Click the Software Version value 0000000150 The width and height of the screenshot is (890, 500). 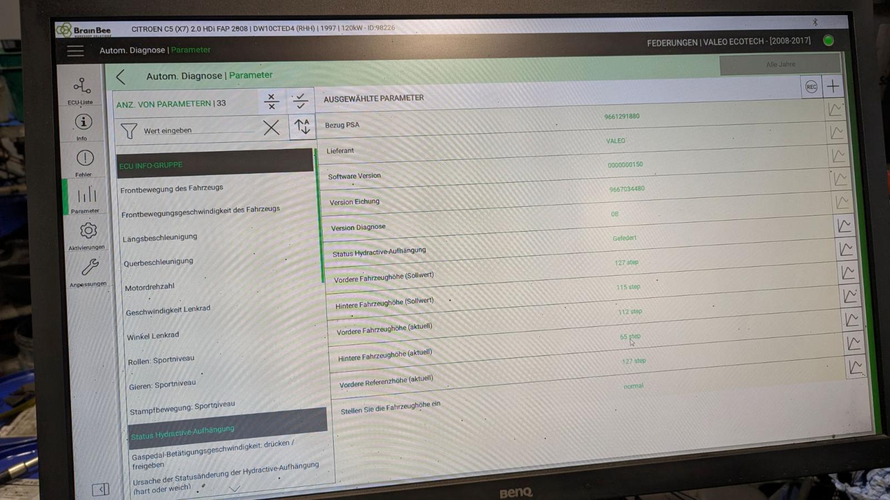pos(625,164)
